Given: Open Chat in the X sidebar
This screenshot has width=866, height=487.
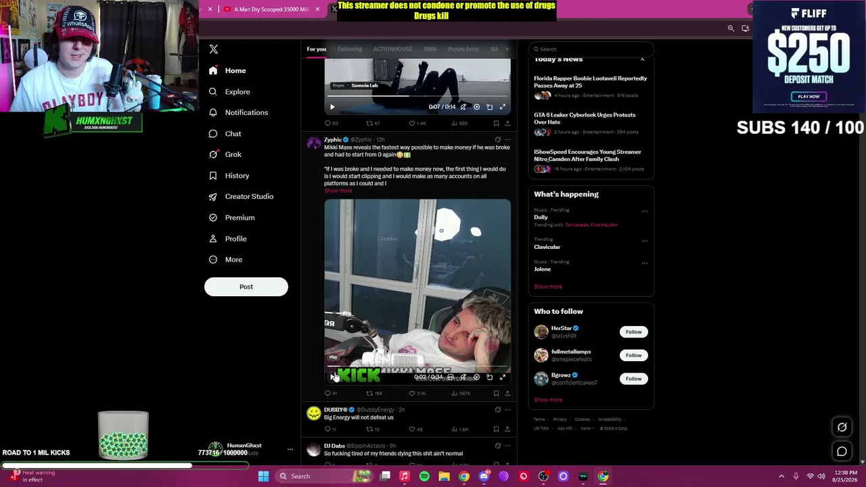Looking at the screenshot, I should click(225, 134).
